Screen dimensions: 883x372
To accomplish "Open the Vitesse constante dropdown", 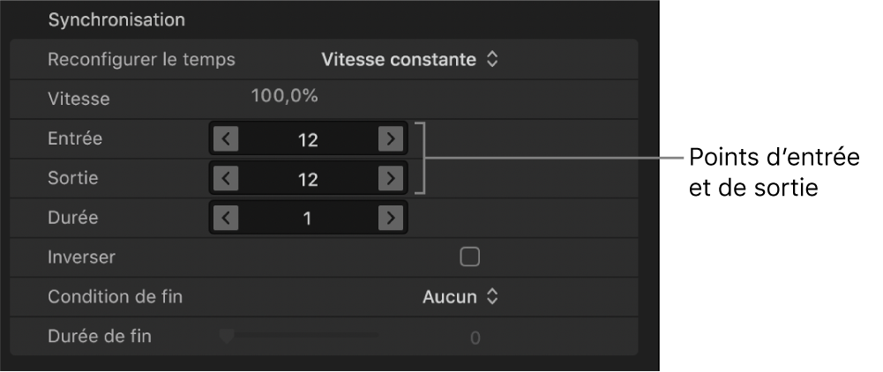I will click(410, 60).
